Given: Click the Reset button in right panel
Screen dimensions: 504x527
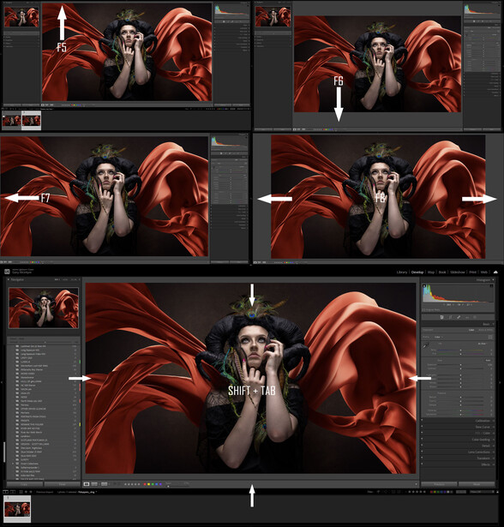Looking at the screenshot, I should point(477,484).
